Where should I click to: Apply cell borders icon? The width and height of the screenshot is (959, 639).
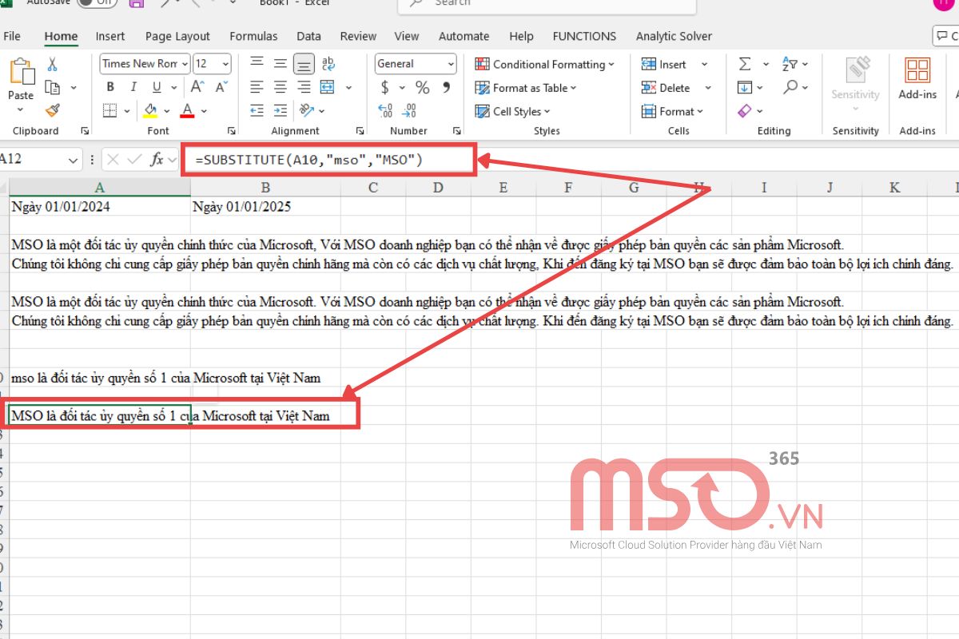pos(110,110)
